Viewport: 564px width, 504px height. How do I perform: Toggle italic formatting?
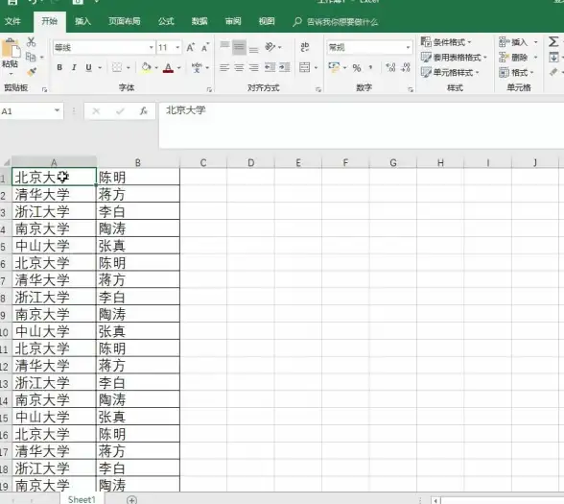[74, 67]
